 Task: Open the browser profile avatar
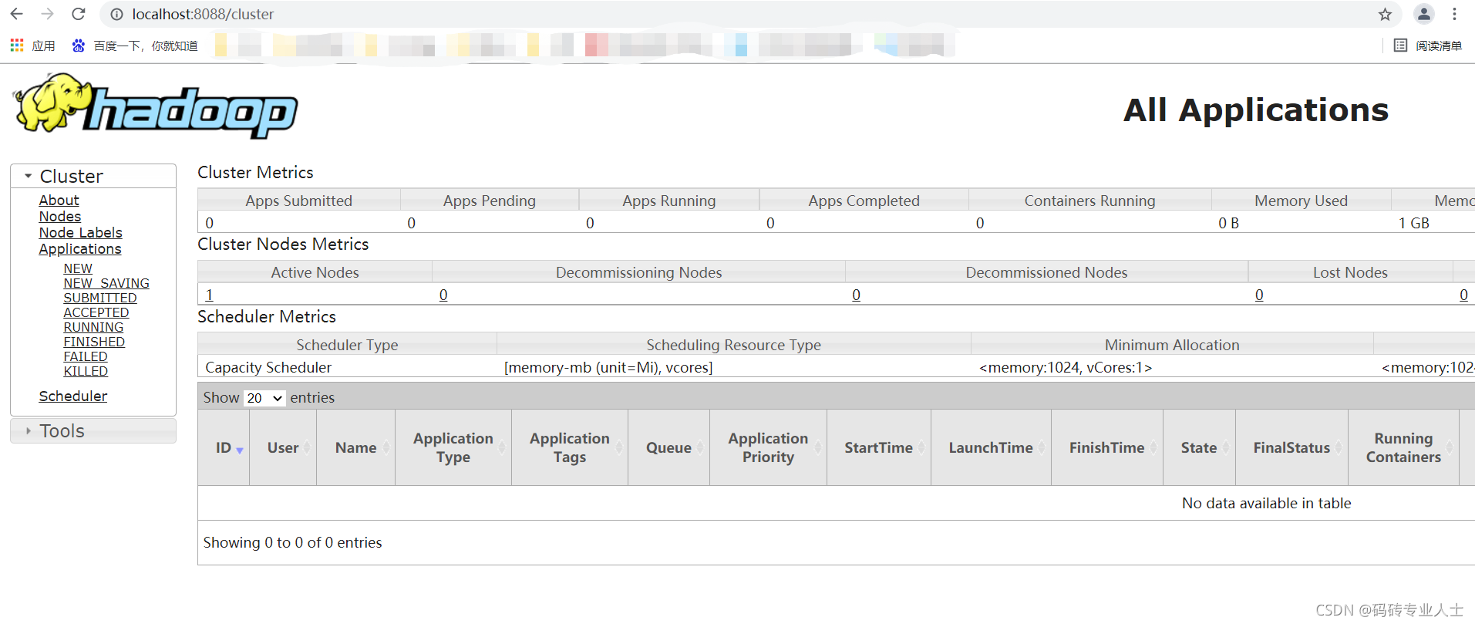1423,14
